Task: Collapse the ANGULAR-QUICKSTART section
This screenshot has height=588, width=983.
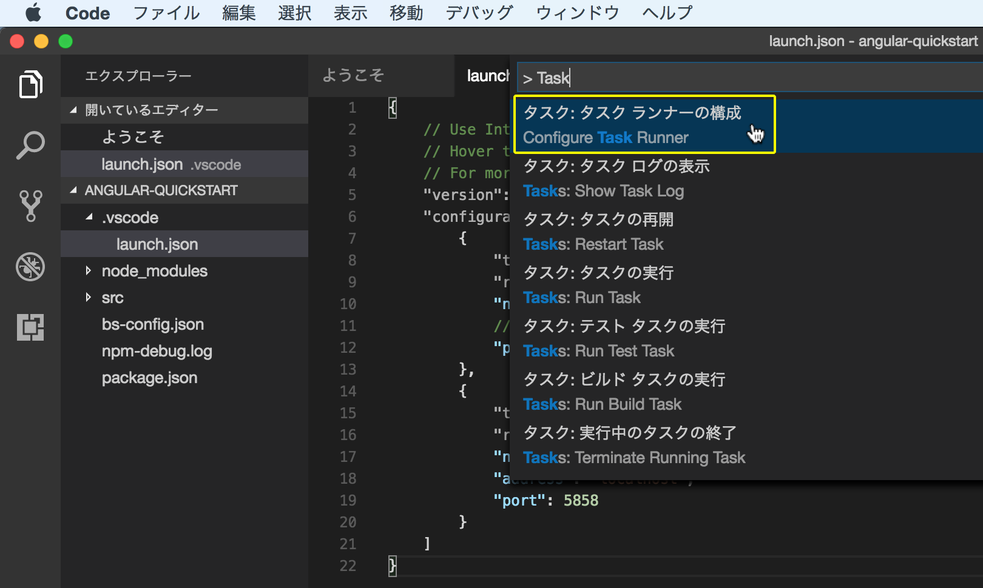Action: [184, 190]
